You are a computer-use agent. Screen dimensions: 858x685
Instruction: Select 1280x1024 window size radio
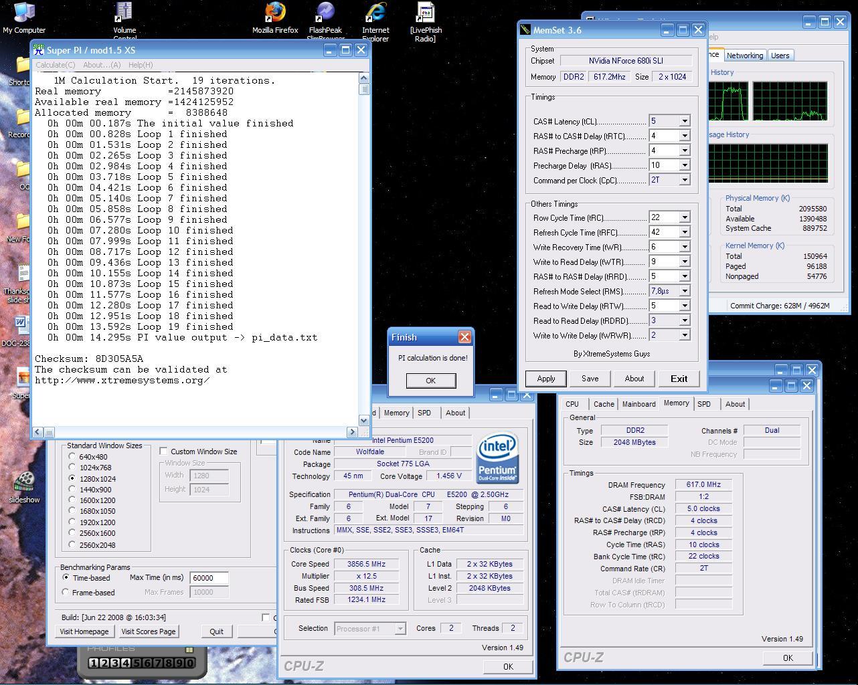click(x=72, y=478)
